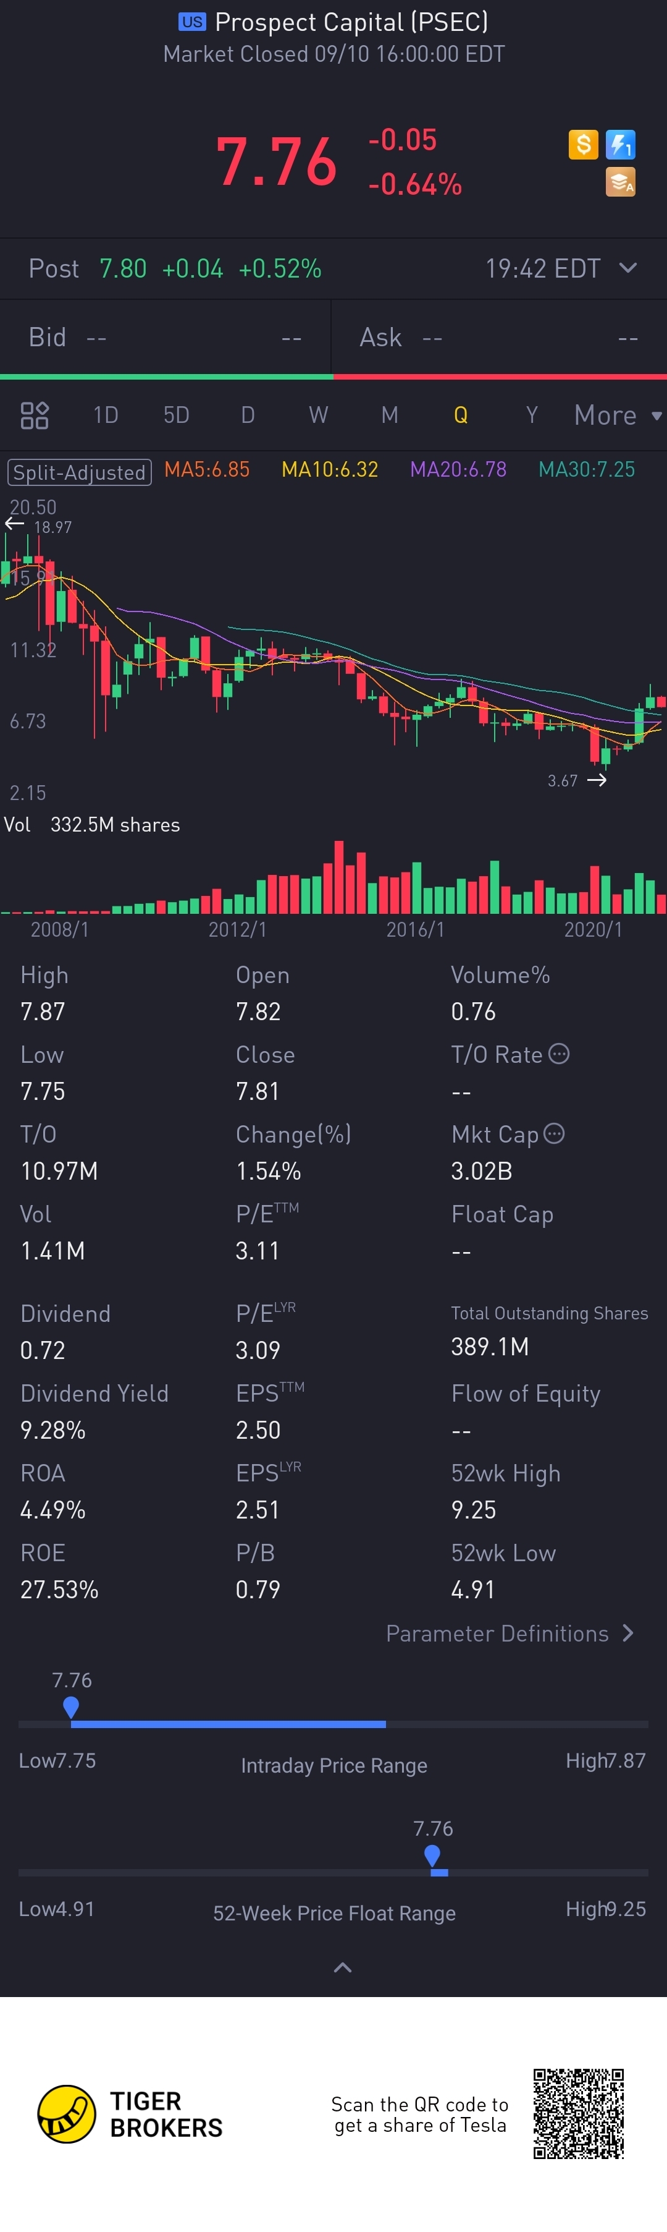Open the chart layout grid icon
The width and height of the screenshot is (667, 2232).
click(x=35, y=415)
